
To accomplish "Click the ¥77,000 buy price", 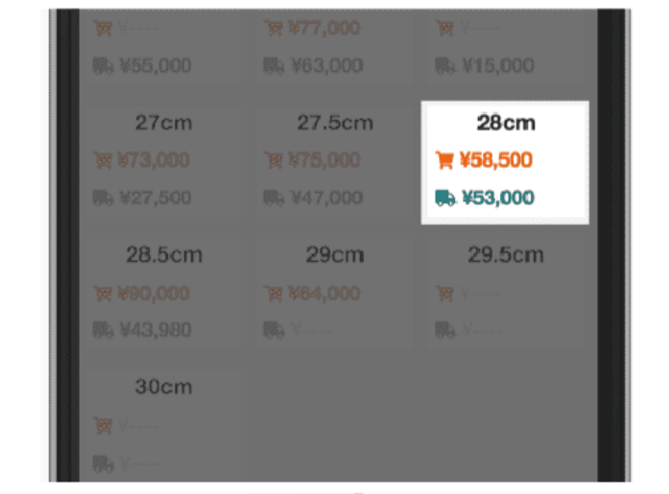I will [x=324, y=29].
